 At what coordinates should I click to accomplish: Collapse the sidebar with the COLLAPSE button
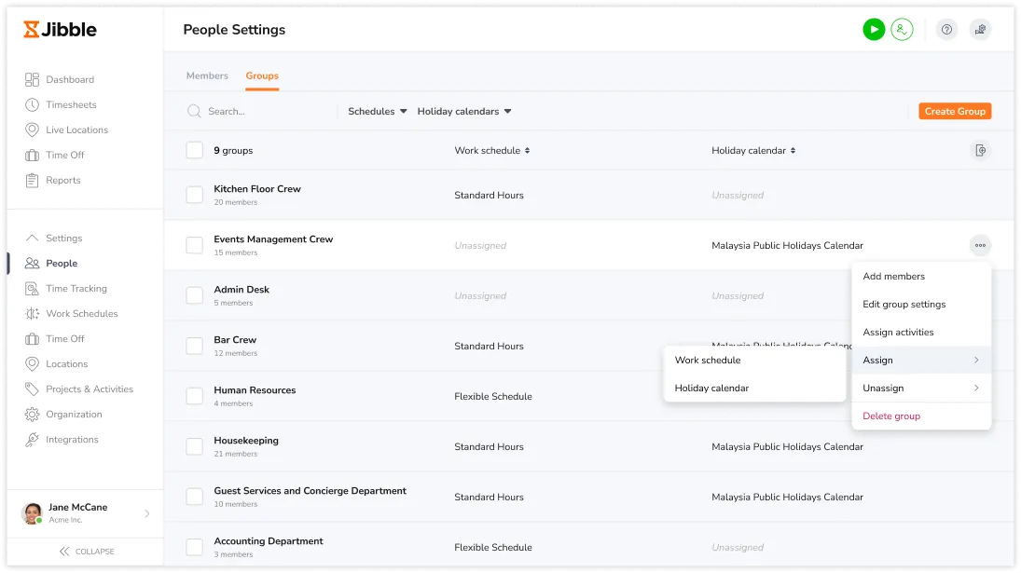pos(86,552)
